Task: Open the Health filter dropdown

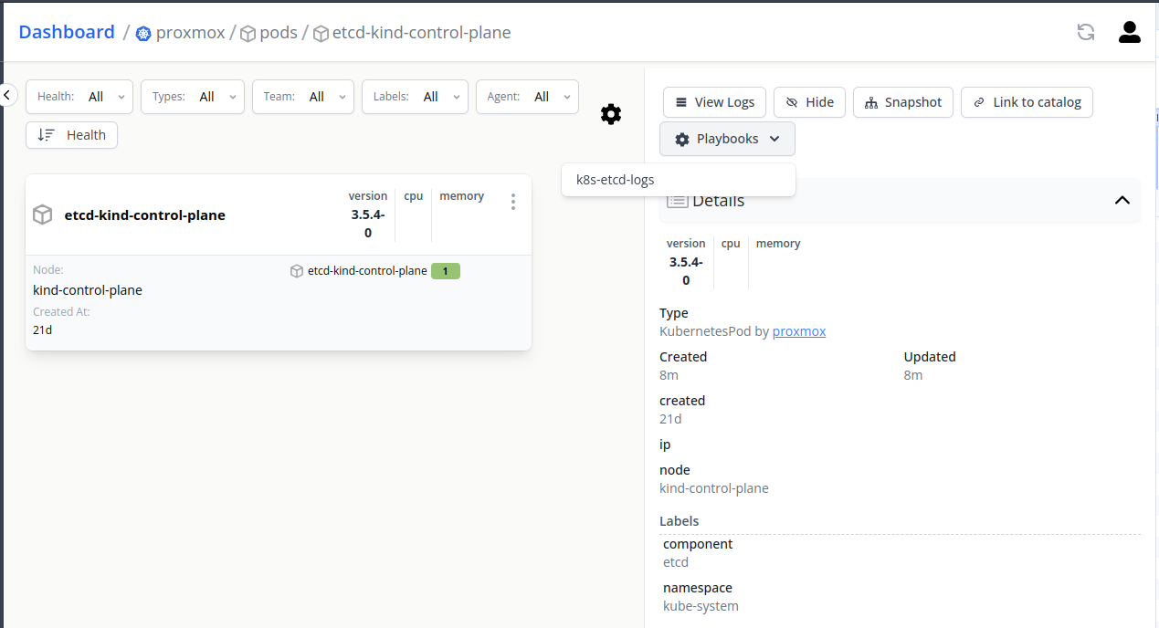Action: click(79, 97)
